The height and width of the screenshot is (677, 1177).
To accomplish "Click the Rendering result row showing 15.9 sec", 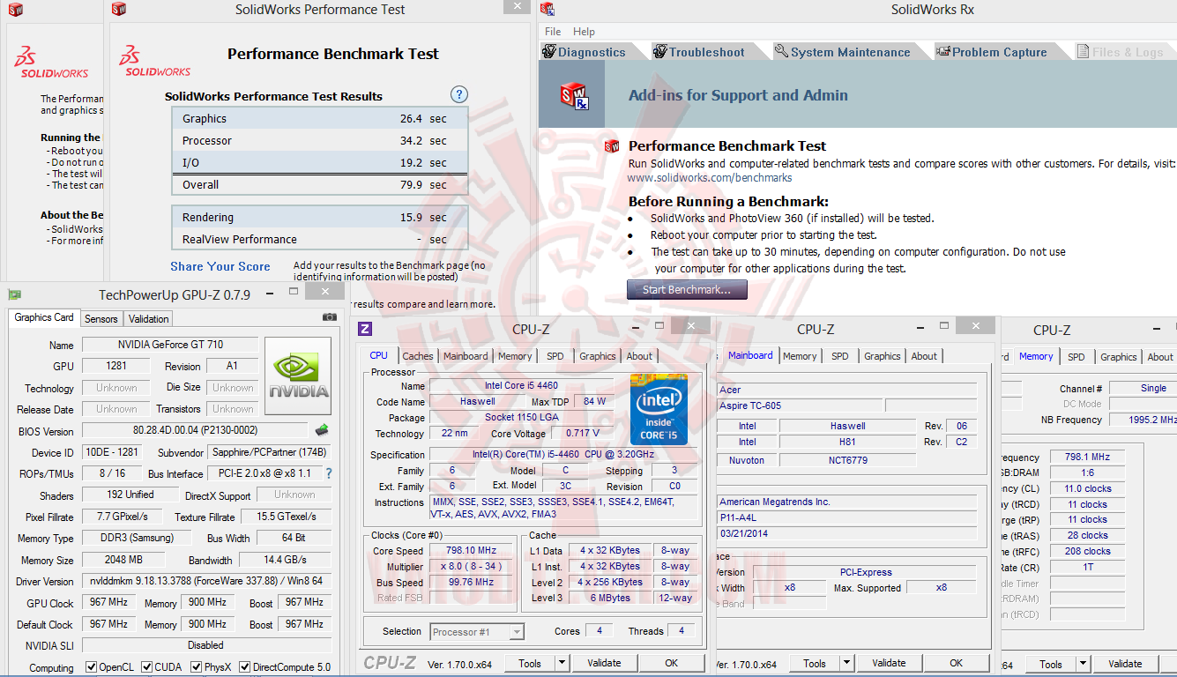I will (x=320, y=217).
